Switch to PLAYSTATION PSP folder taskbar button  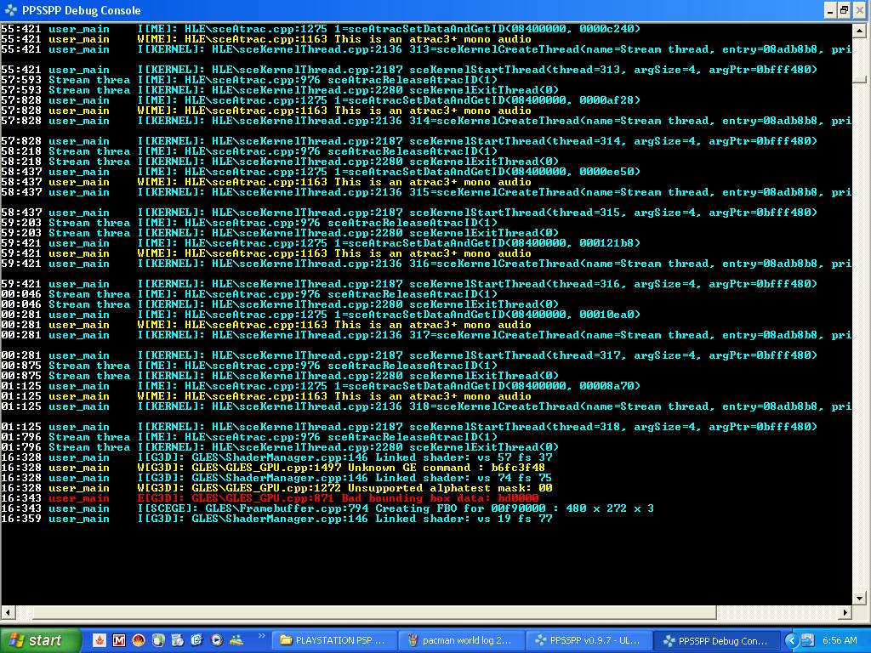[x=333, y=640]
